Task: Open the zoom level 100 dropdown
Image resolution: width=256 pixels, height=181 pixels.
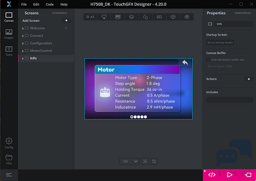Action: (129, 161)
